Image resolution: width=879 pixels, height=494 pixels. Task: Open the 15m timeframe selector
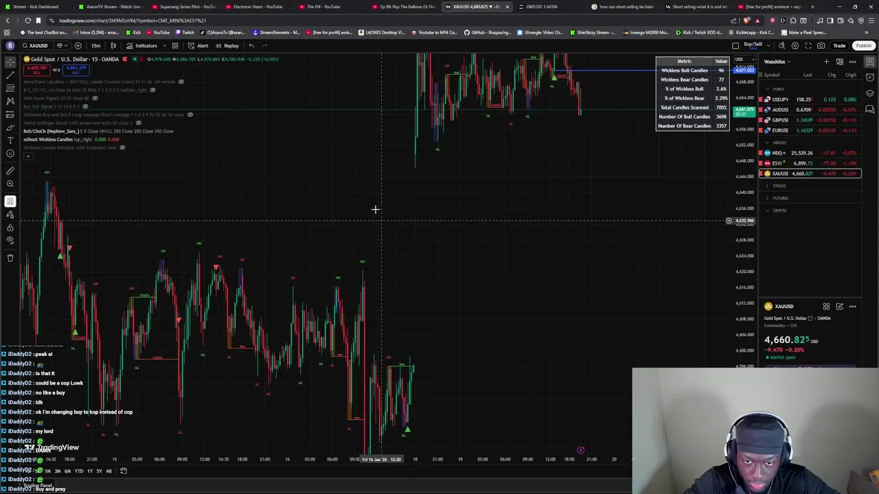coord(95,45)
